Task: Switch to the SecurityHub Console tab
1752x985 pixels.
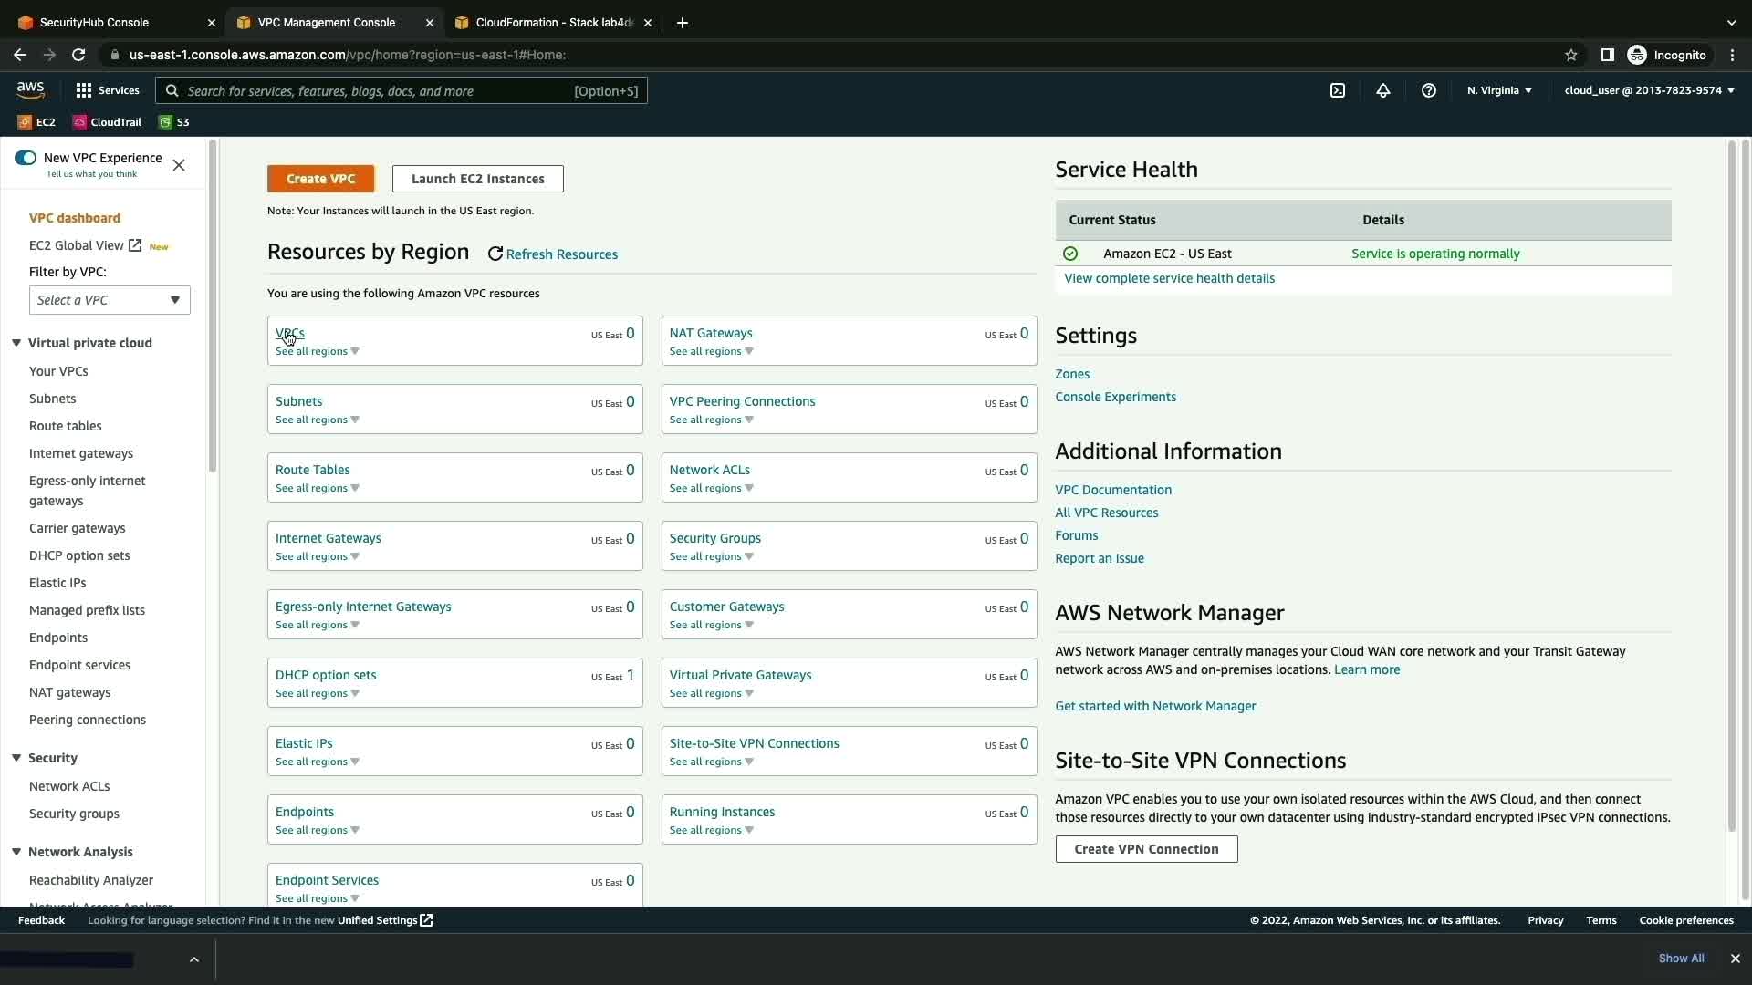Action: 108,22
